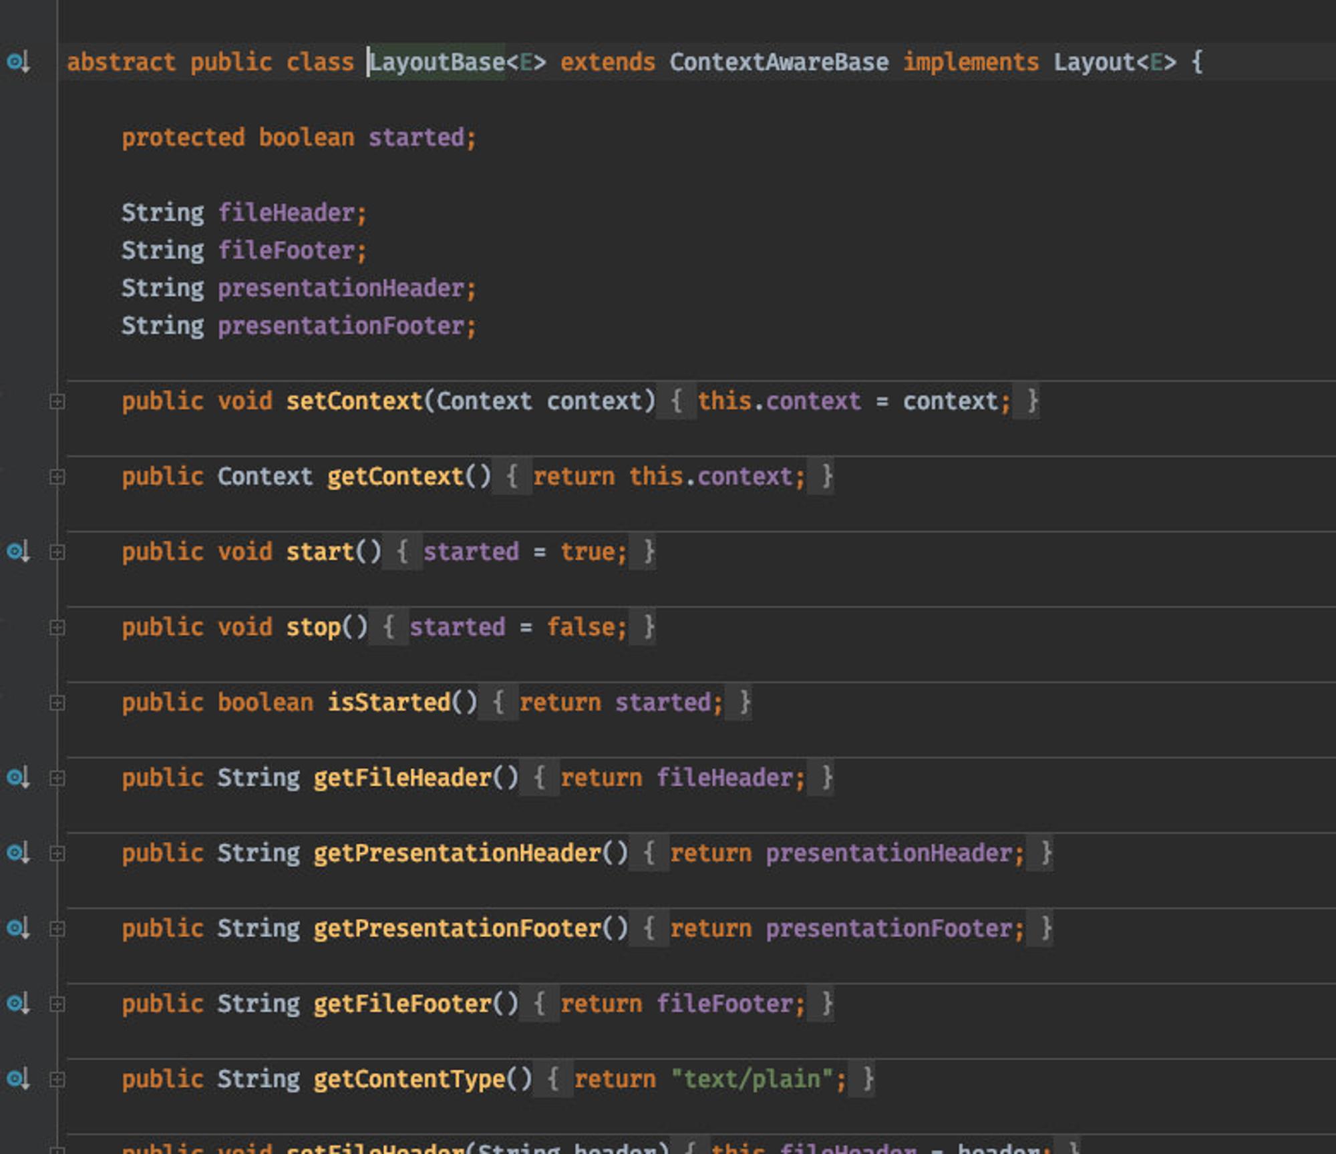Click the getContext method name

[395, 477]
